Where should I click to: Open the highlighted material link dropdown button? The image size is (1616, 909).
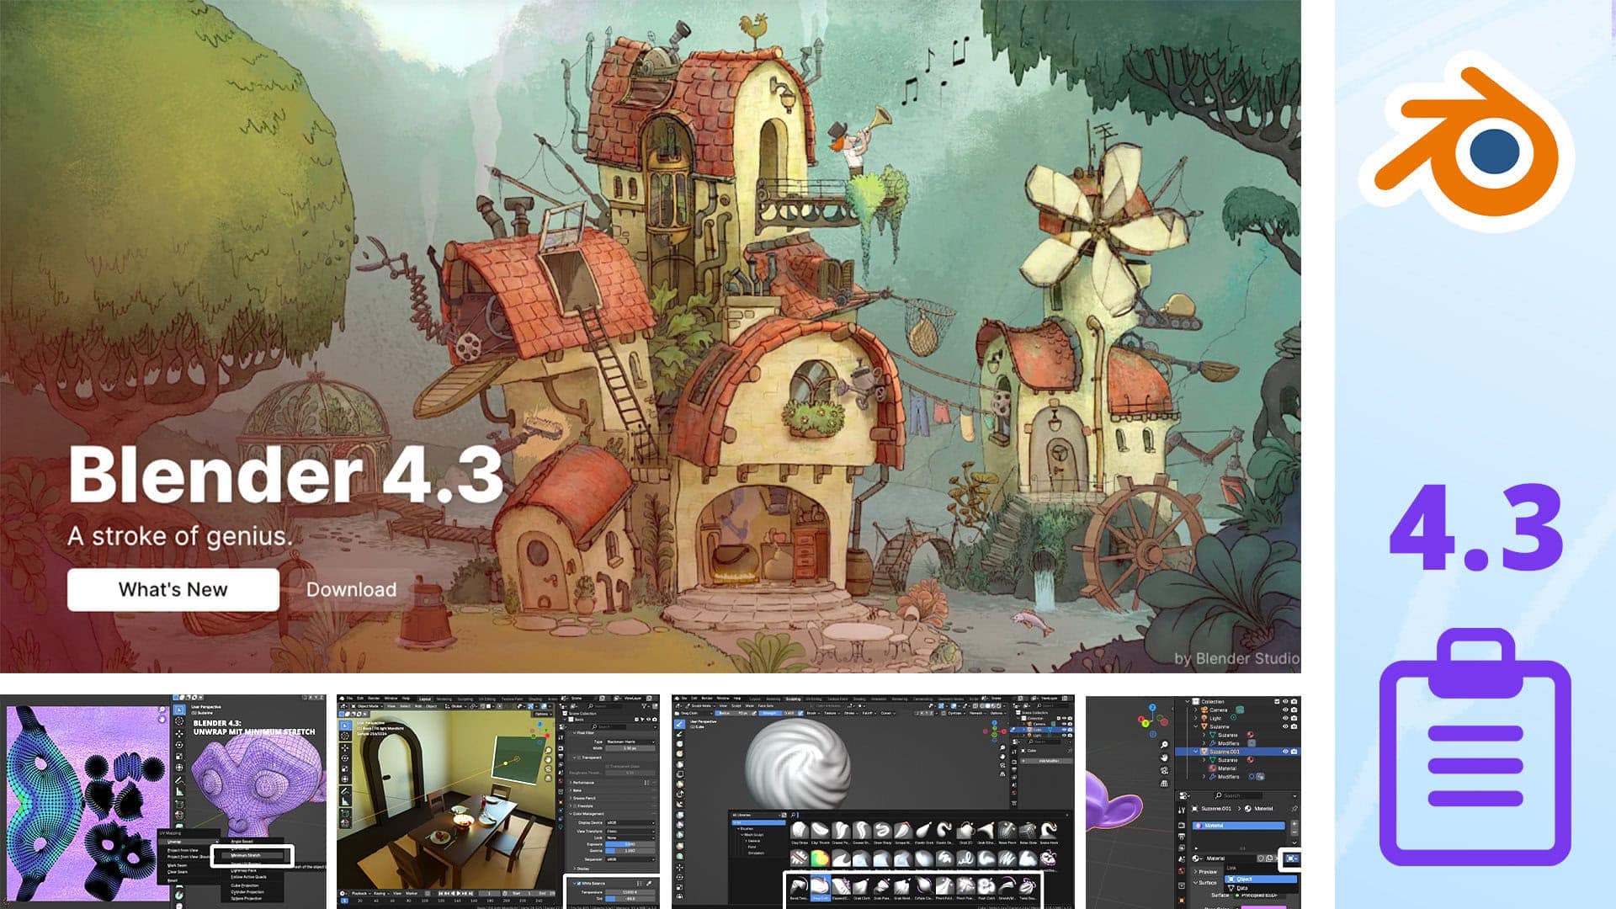point(1291,858)
